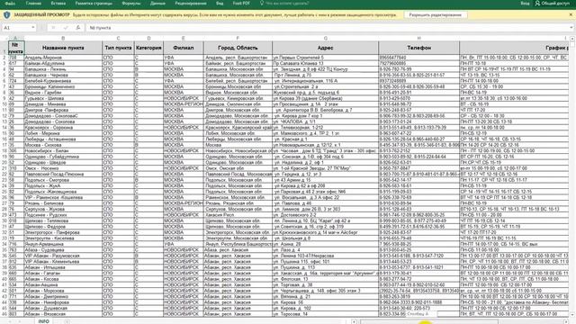This screenshot has width=576, height=324.
Task: Click the 'Название пункта' header cell
Action: click(x=63, y=48)
